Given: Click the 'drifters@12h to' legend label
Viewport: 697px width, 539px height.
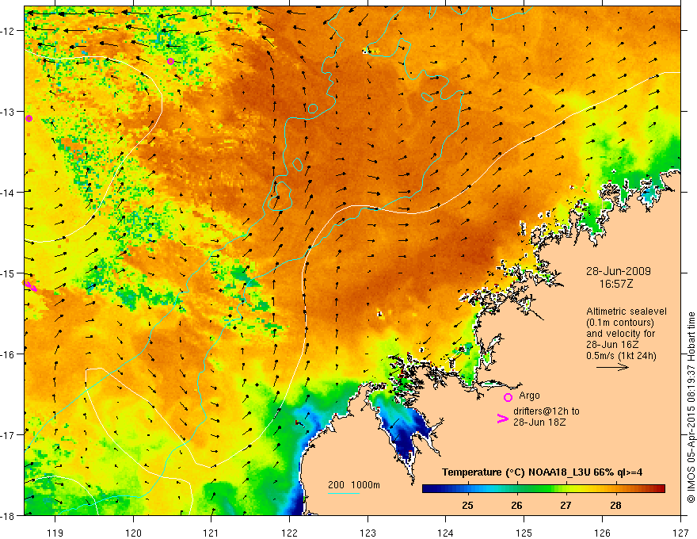Looking at the screenshot, I should [x=547, y=411].
